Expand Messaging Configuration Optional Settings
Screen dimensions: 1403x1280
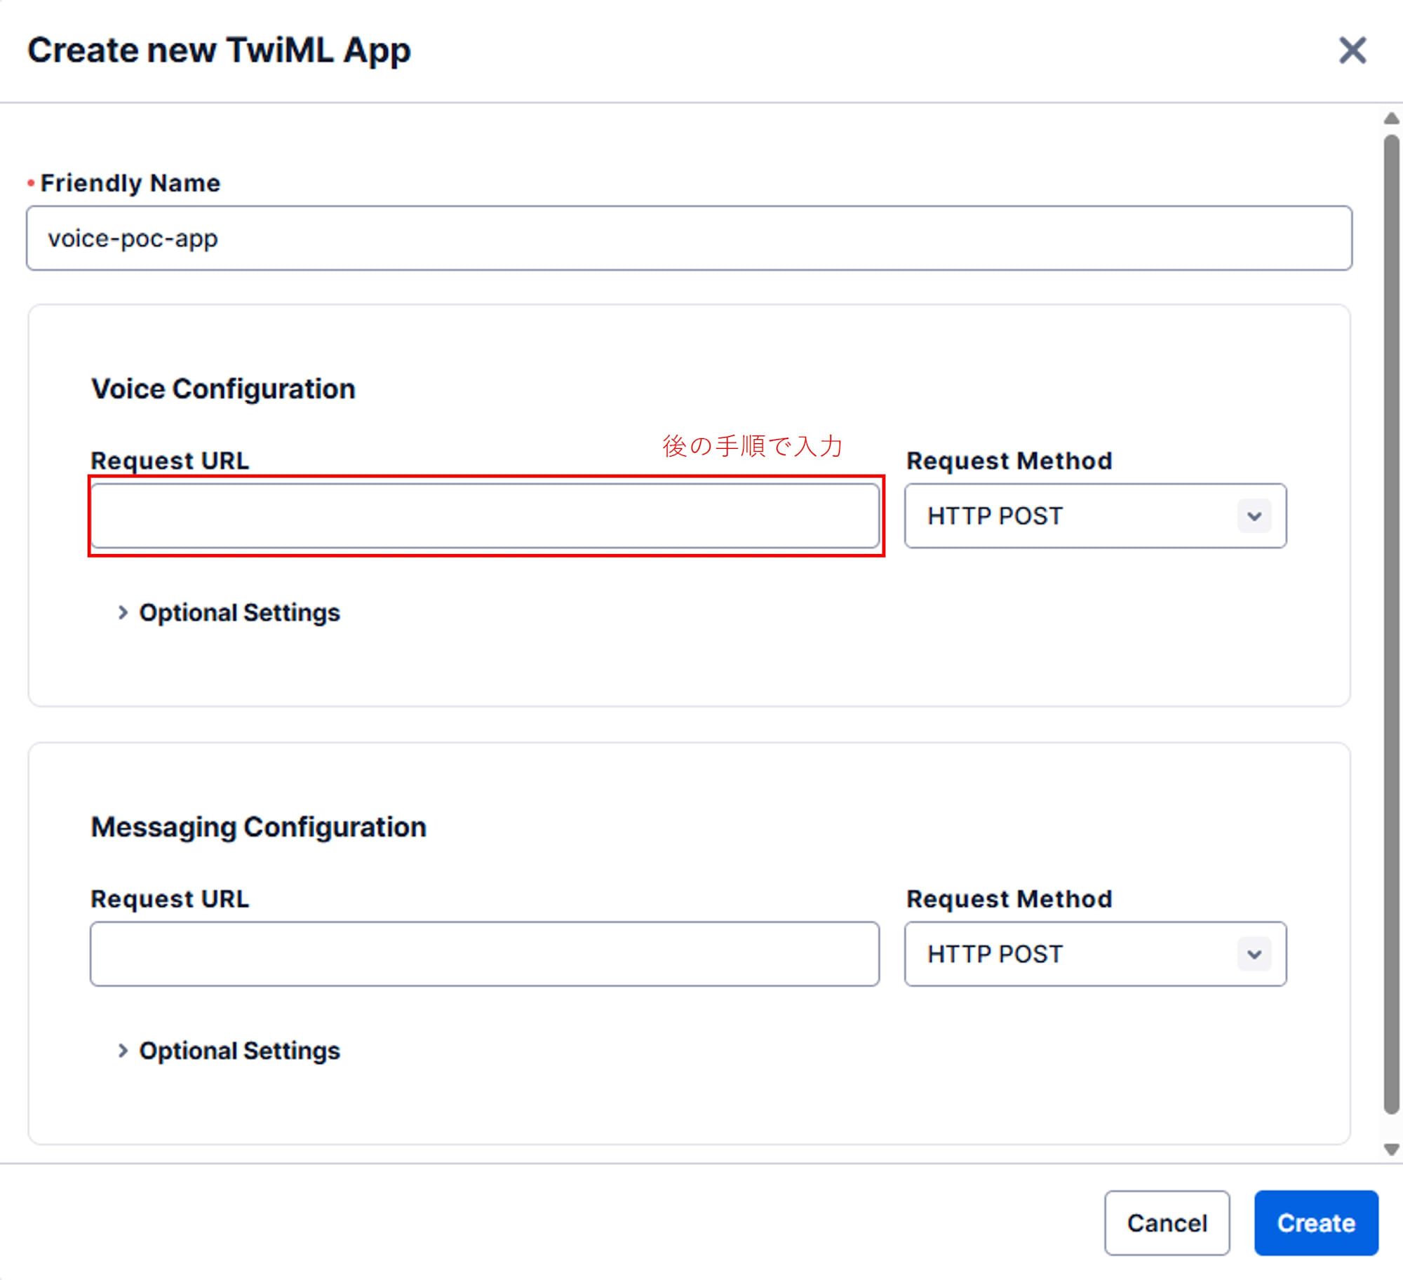point(229,1051)
